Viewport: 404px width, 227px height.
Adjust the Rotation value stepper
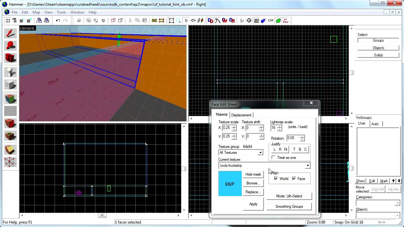pyautogui.click(x=302, y=138)
